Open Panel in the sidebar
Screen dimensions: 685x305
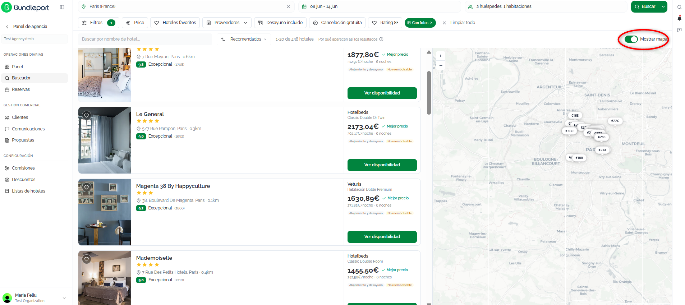[34, 66]
